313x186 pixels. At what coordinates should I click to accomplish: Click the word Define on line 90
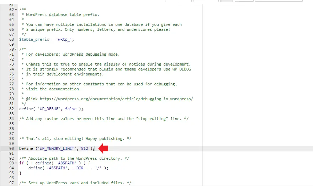pos(26,148)
